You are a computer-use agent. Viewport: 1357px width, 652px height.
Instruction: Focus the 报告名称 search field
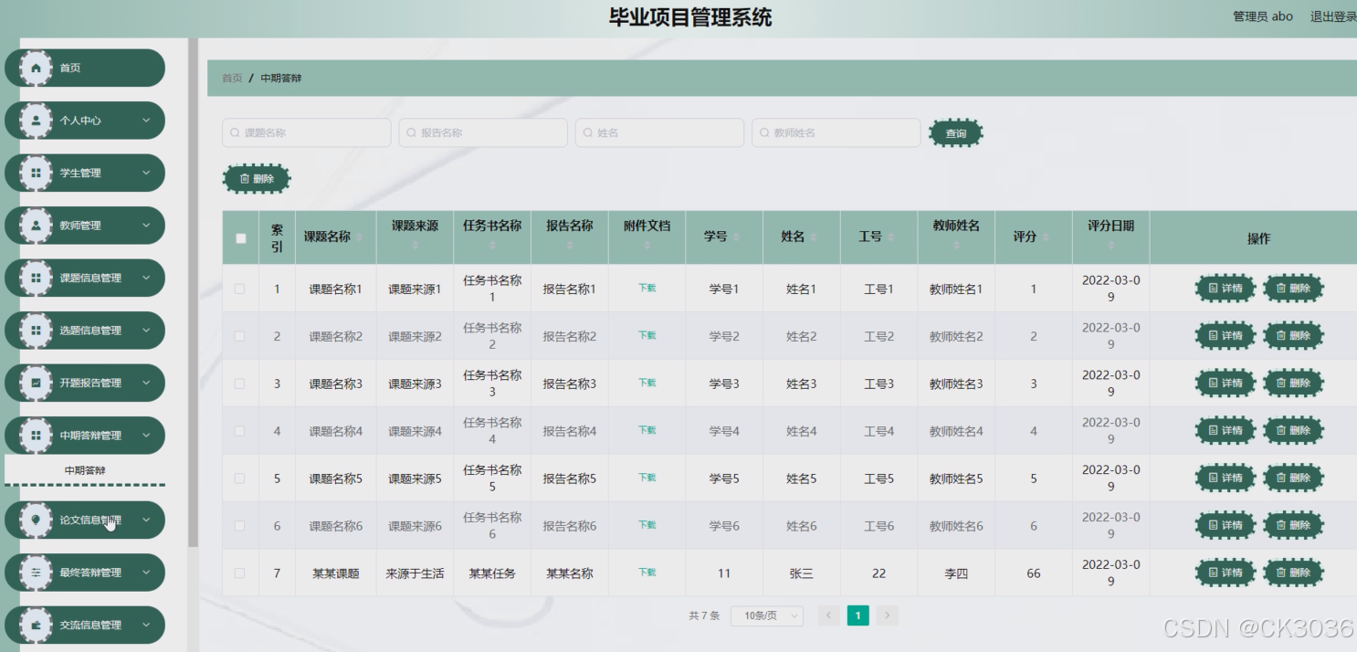483,132
